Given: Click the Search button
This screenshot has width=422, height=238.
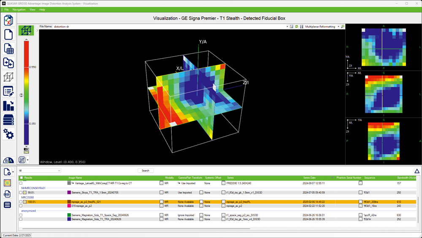Looking at the screenshot, I should 146,171.
